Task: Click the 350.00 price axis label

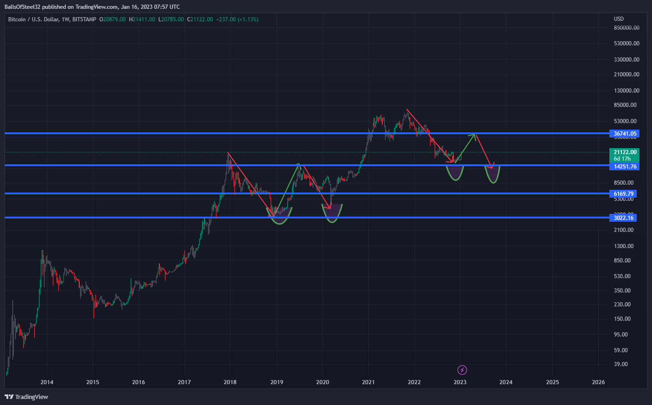Action: 622,291
